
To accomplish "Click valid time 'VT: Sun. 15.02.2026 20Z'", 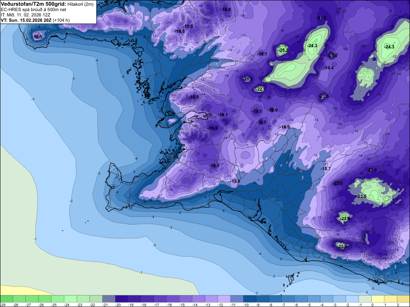I will pos(26,20).
